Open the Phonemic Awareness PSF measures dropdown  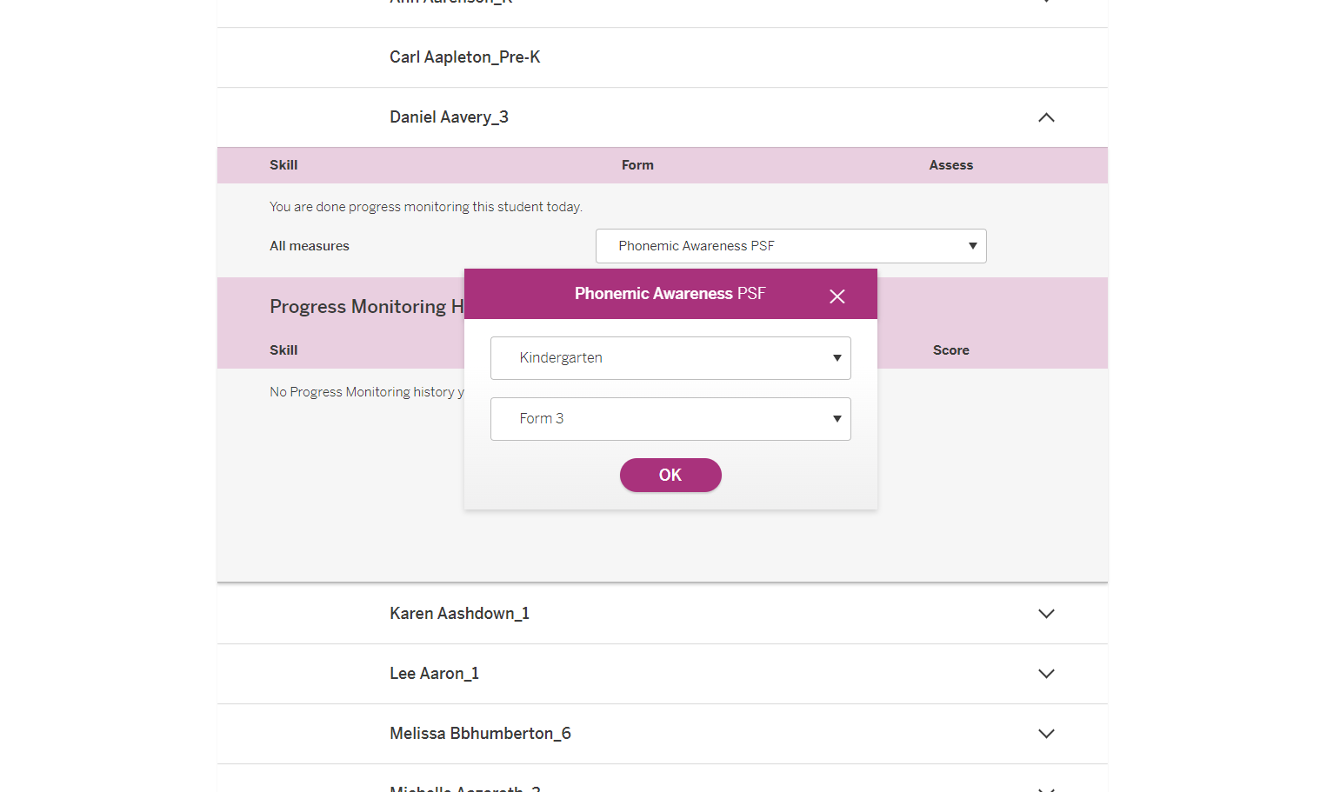coord(791,246)
